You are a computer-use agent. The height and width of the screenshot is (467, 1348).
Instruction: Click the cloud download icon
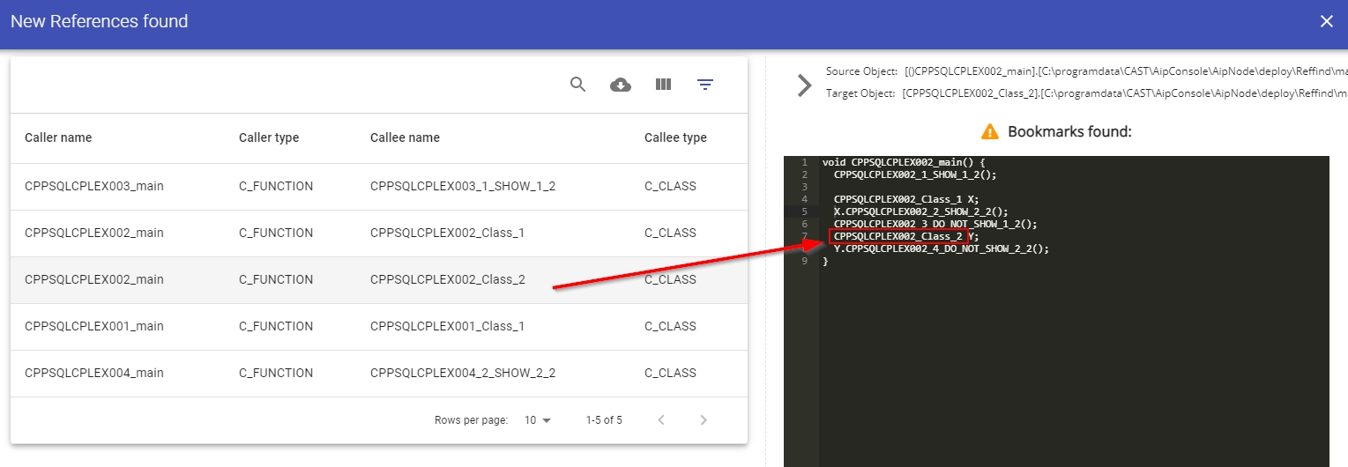click(x=621, y=85)
